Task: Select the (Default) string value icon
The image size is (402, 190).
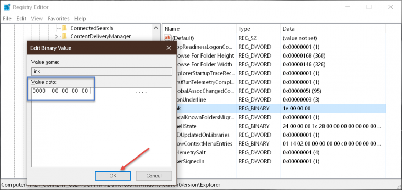Action: 167,38
